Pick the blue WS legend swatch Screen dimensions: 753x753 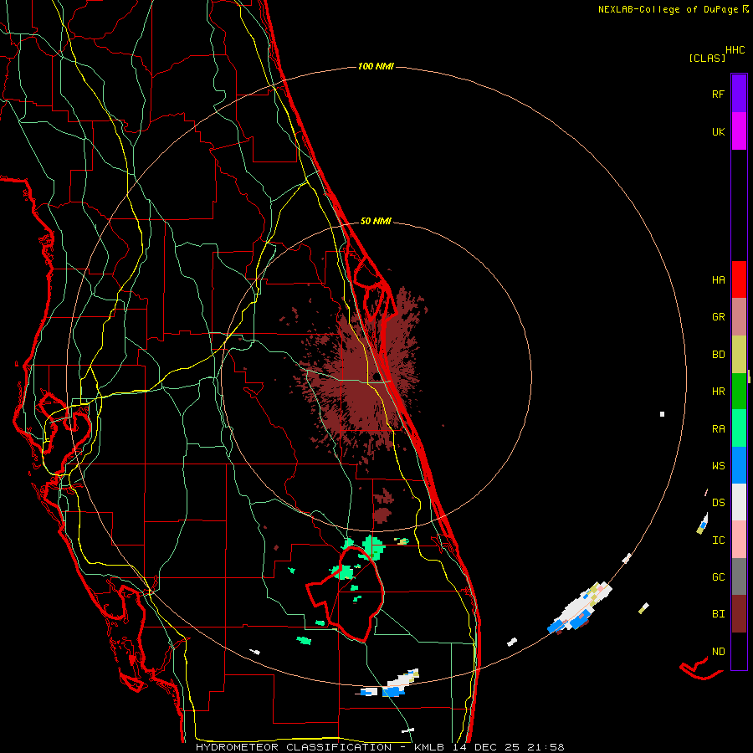(739, 465)
